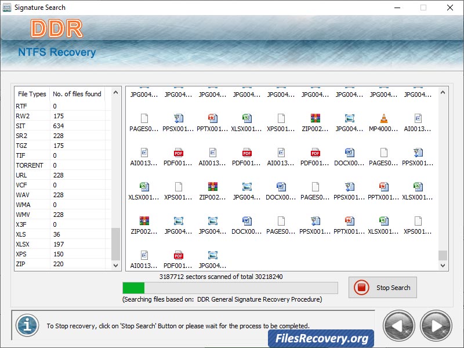The width and height of the screenshot is (464, 348).
Task: Click up arrow of the file types list scrollbar
Action: (115, 93)
